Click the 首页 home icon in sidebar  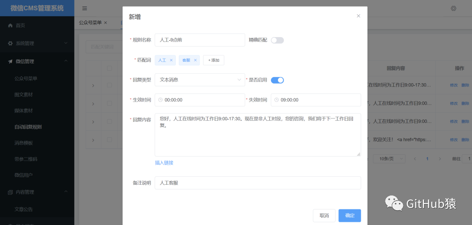coord(10,25)
